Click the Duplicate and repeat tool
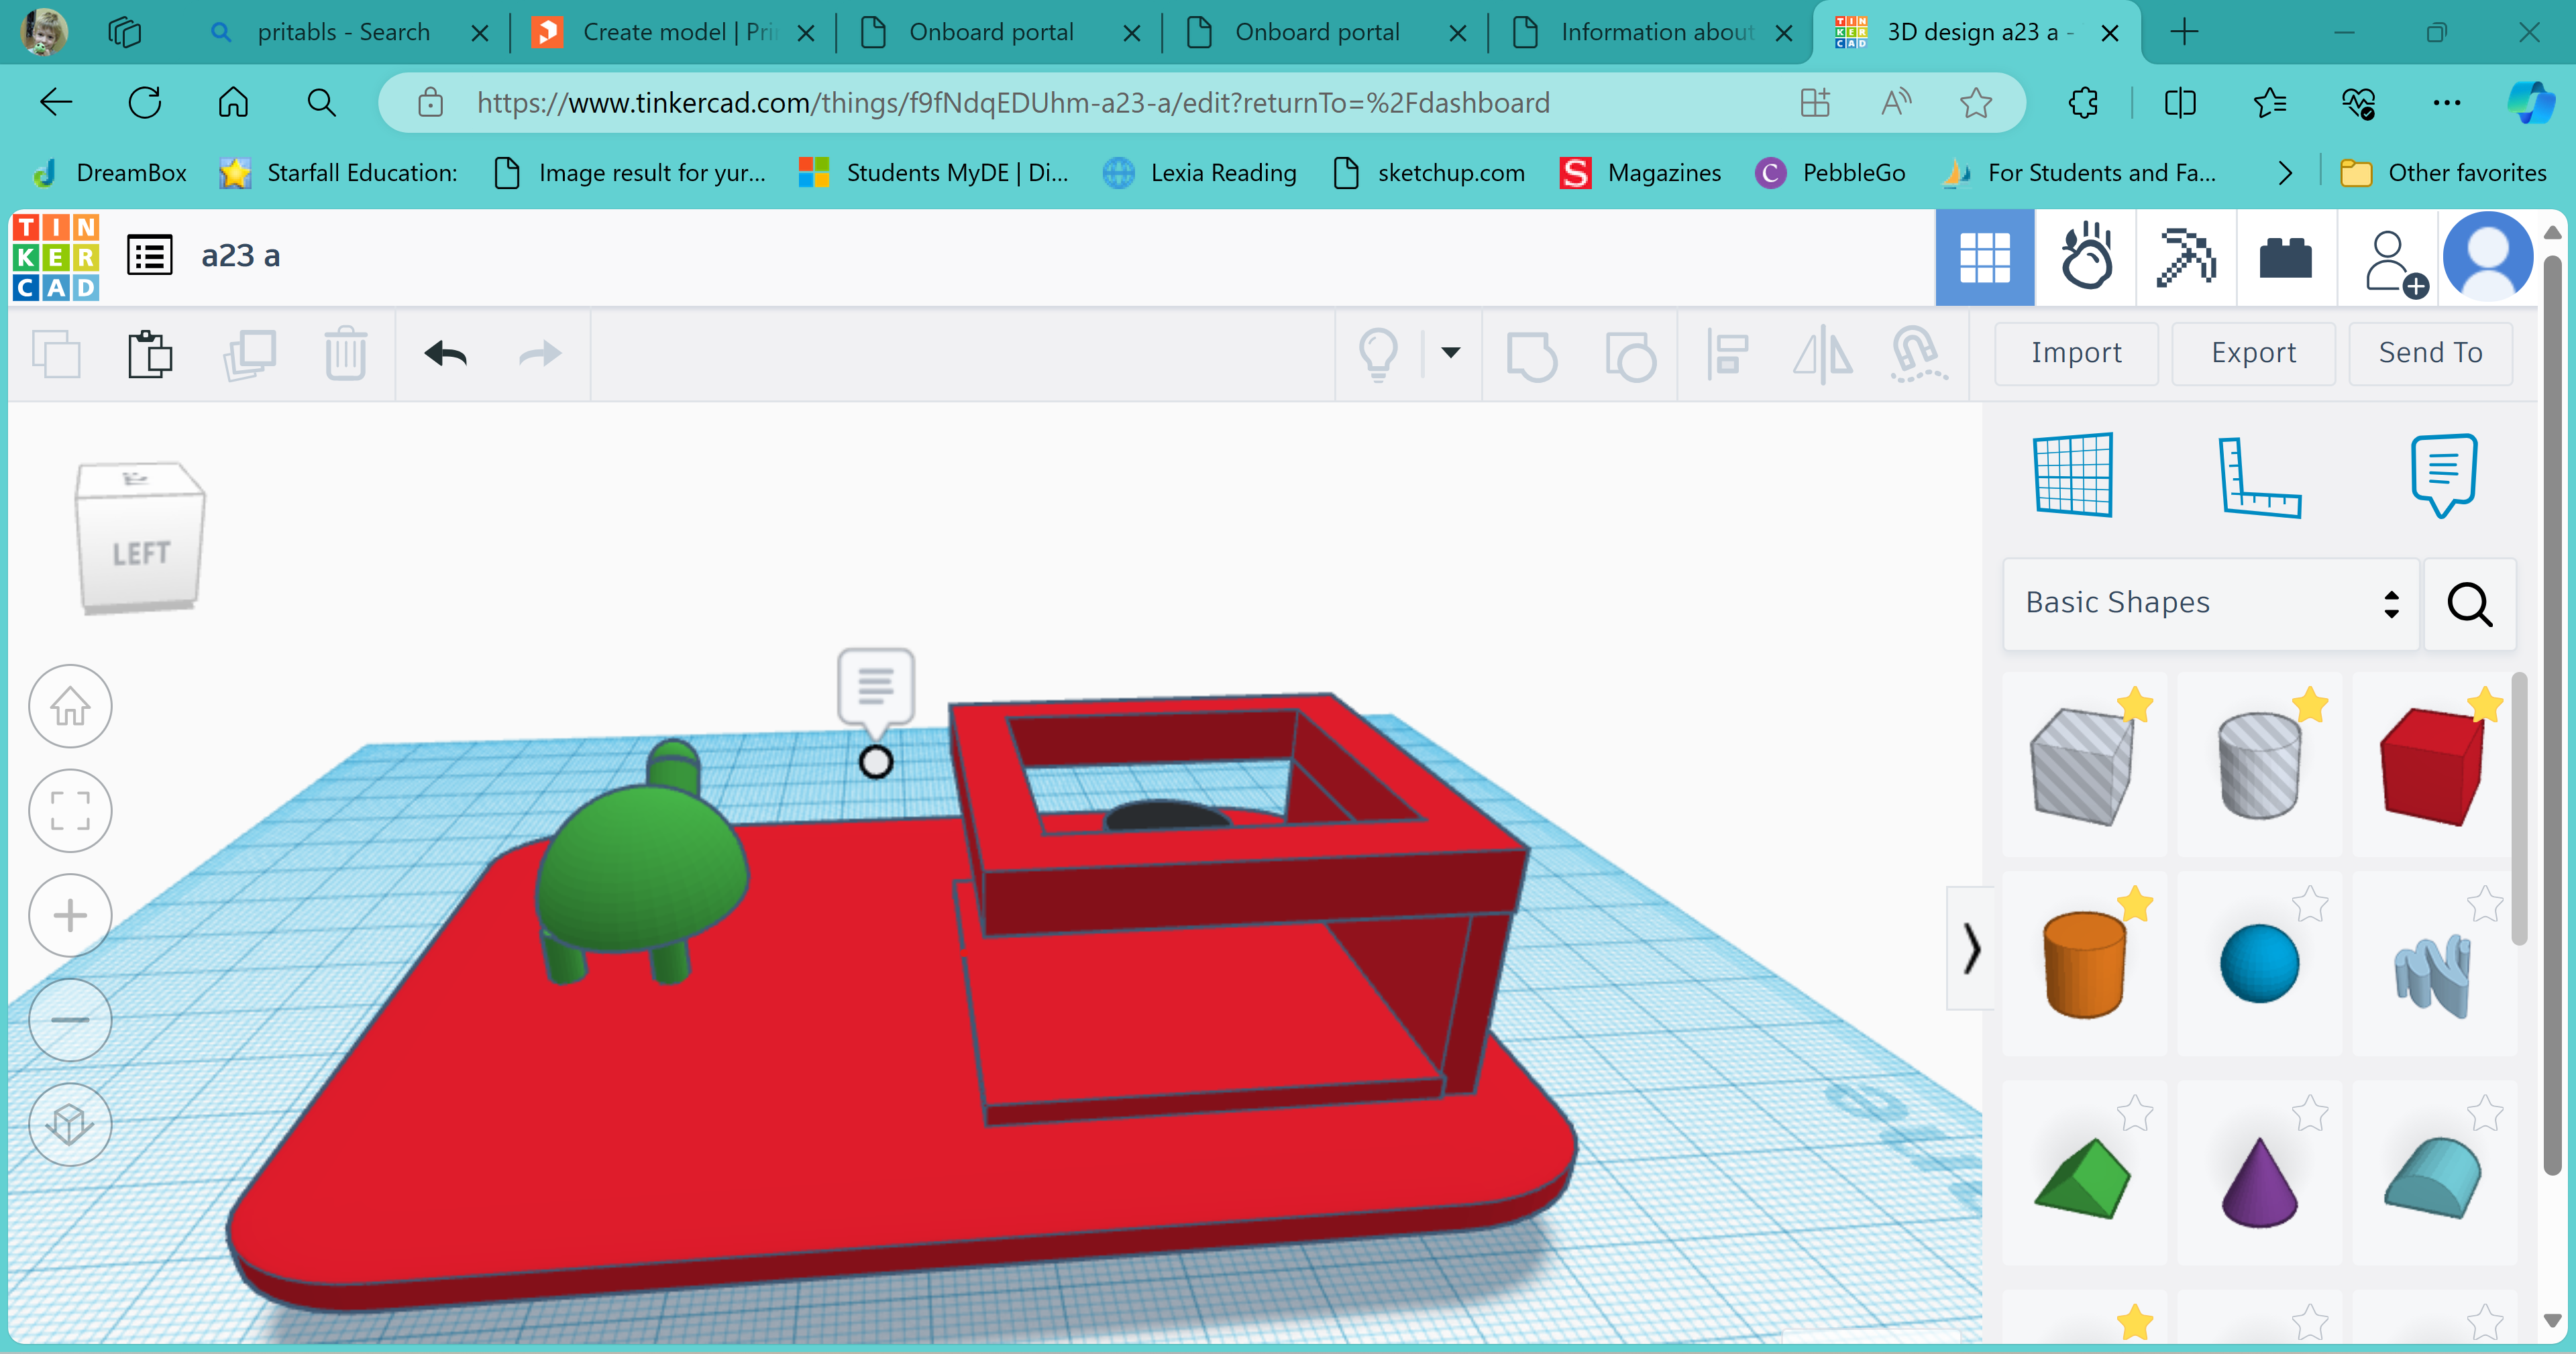 pyautogui.click(x=249, y=354)
